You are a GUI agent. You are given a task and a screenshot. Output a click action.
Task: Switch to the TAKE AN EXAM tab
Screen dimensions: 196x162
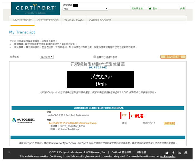click(74, 20)
